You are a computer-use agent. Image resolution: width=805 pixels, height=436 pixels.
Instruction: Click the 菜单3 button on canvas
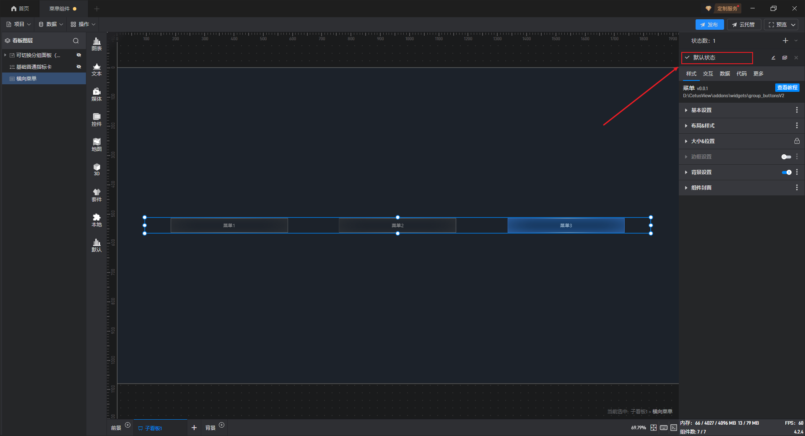(x=566, y=226)
